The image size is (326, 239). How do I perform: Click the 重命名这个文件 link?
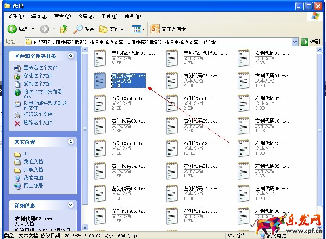(40, 68)
